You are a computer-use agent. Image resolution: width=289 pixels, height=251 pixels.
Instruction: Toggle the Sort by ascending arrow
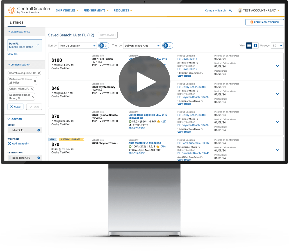102,45
